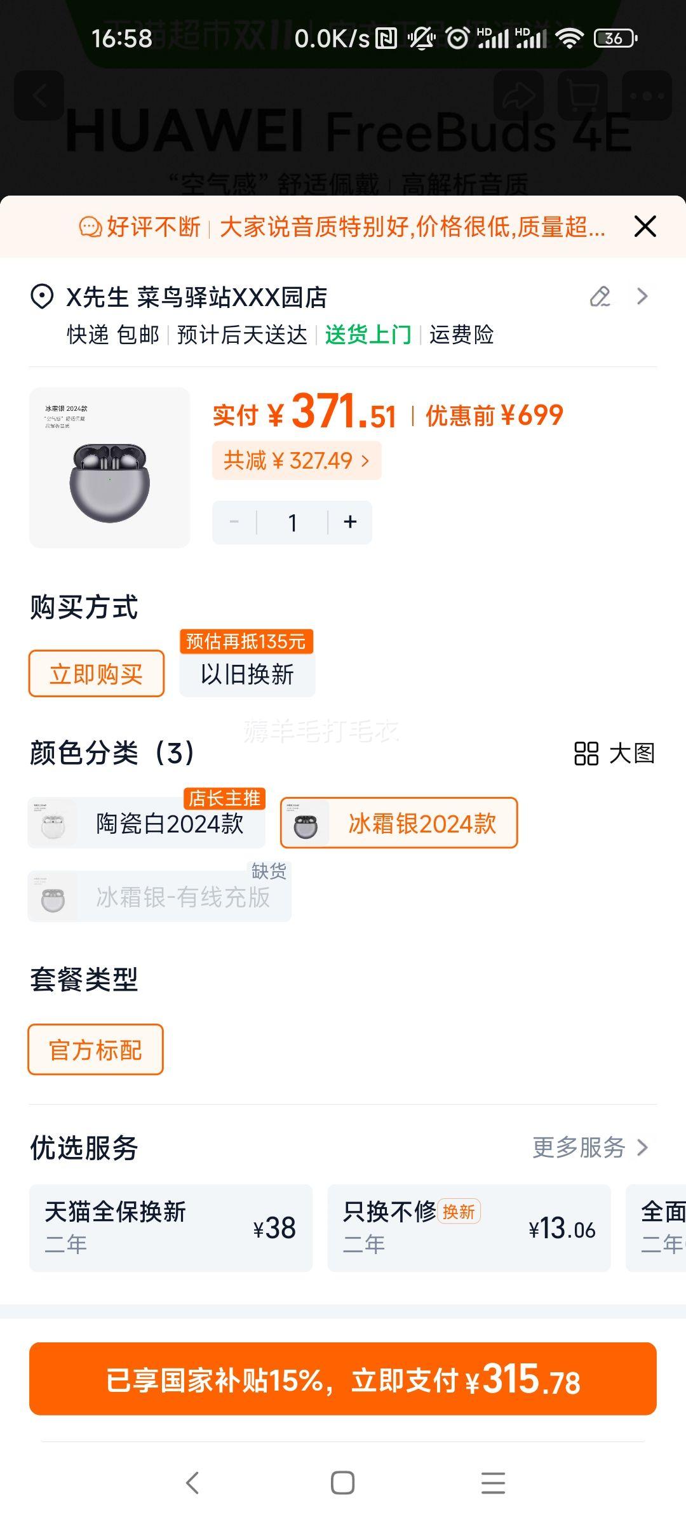Choose the 陶瓷白2024款 color
Screen dimensions: 686x1524
point(147,824)
